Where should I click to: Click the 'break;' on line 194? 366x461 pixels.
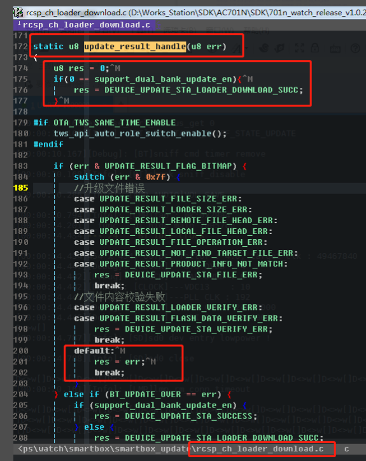pos(109,286)
